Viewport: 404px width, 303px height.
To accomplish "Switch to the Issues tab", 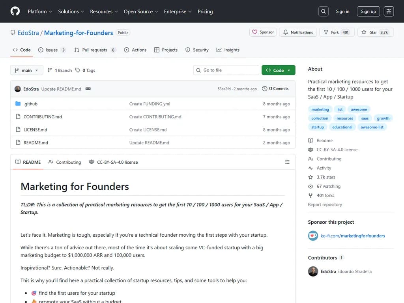I will pyautogui.click(x=52, y=50).
